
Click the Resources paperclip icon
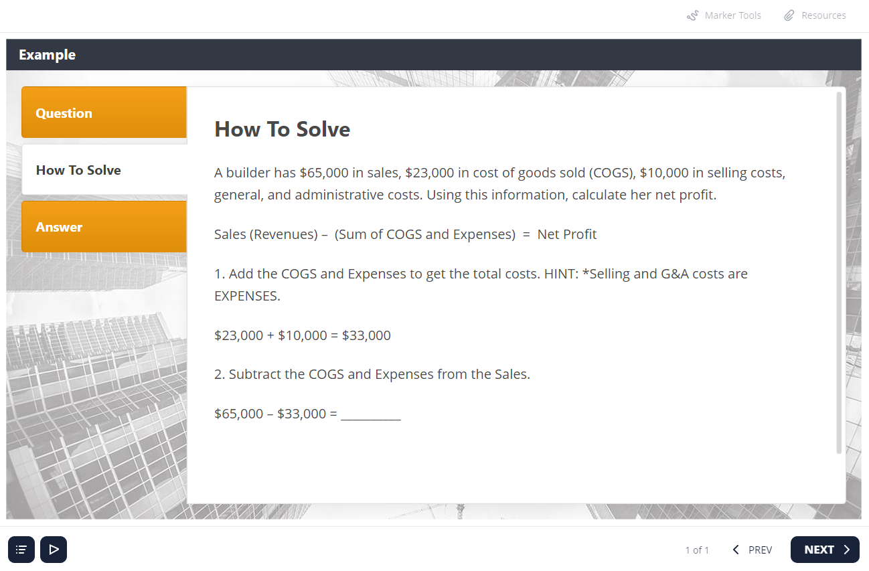789,15
